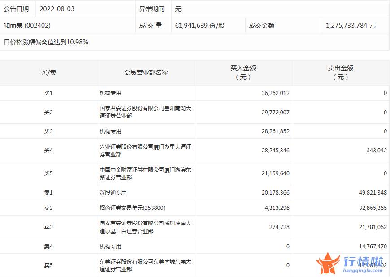Viewport: 390px width, 277px height.
Task: Click 兴业证券厦门湖里大道证券营业部 name
Action: click(x=145, y=151)
